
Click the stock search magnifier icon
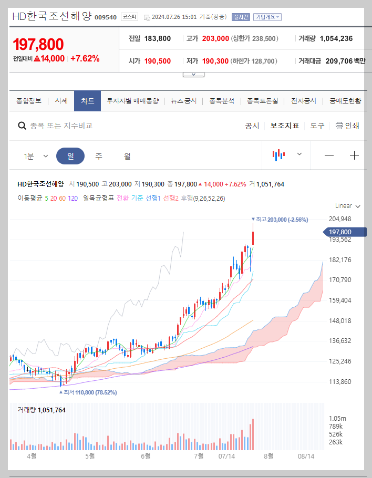point(22,126)
